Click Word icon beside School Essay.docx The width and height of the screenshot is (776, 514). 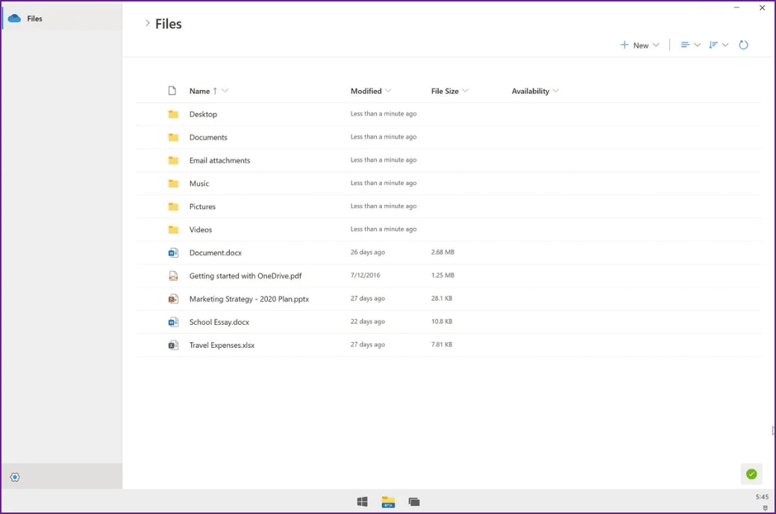173,323
